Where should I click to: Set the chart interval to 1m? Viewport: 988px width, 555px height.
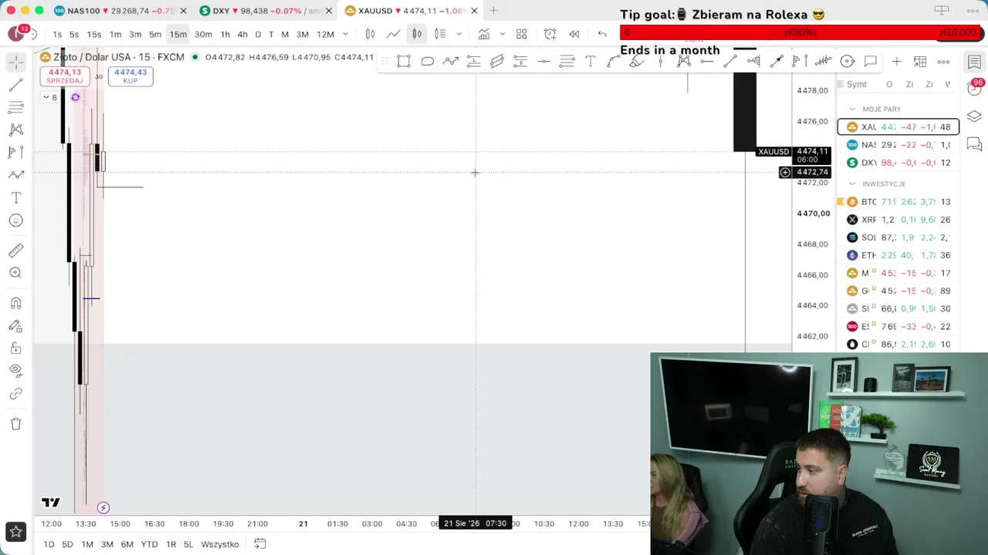(x=115, y=34)
